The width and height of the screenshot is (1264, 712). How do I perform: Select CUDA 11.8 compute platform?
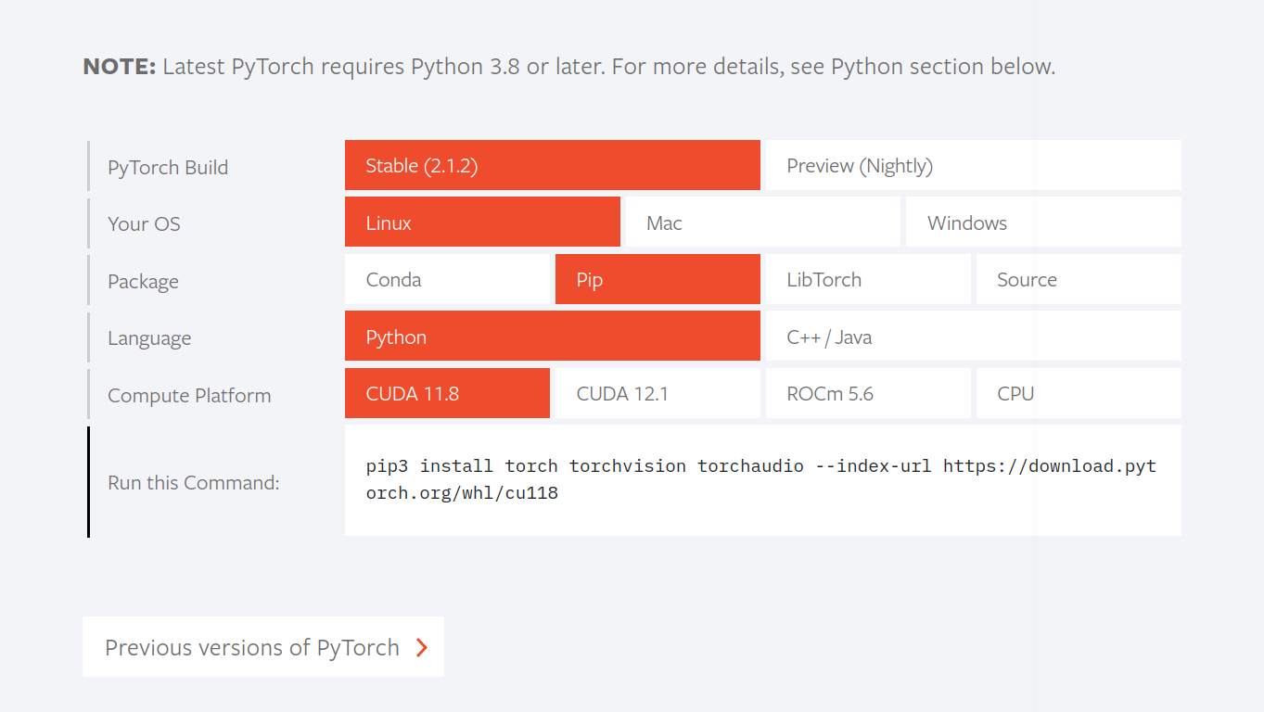coord(447,393)
